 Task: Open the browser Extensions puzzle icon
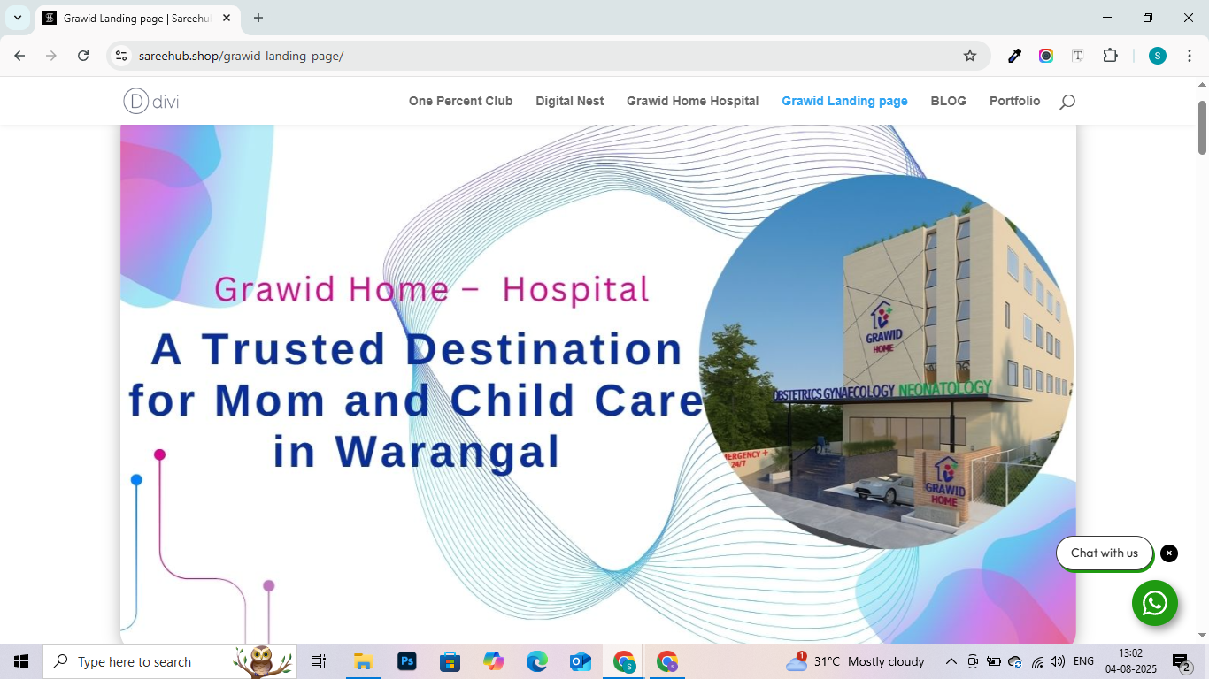1110,56
